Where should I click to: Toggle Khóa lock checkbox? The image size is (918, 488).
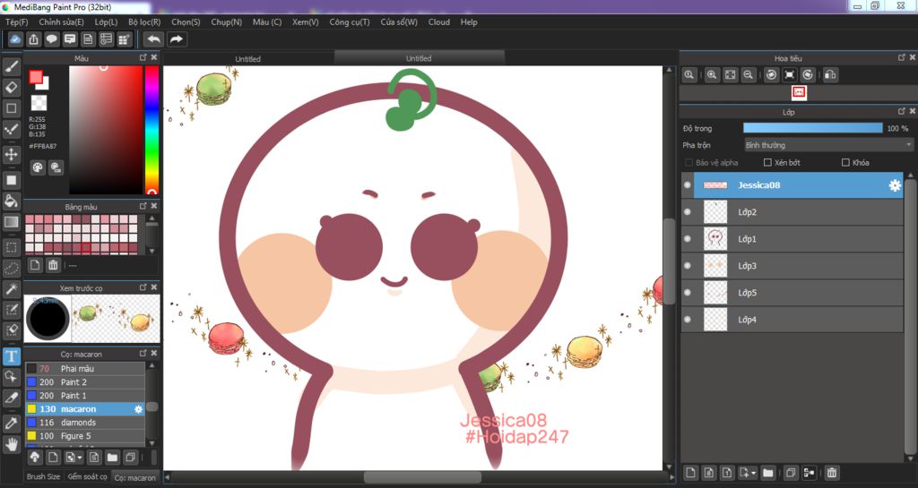[x=845, y=162]
